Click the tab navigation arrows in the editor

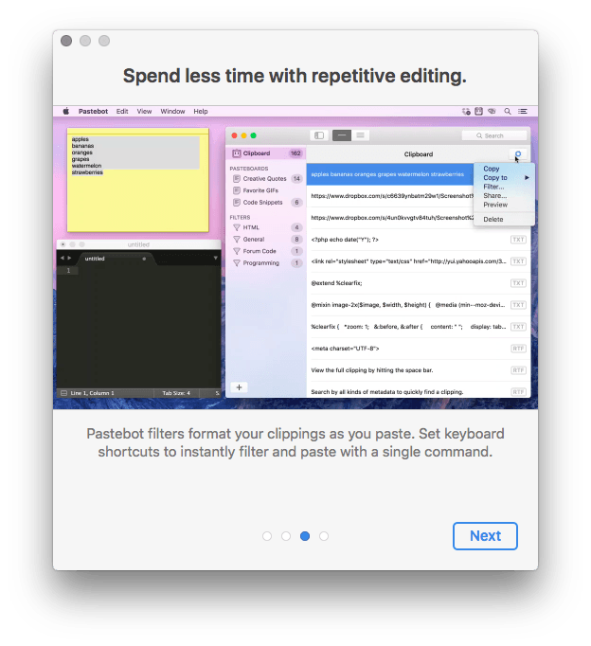[x=66, y=258]
